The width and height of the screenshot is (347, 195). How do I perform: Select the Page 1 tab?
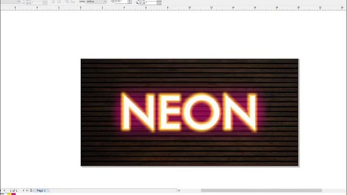[41, 190]
